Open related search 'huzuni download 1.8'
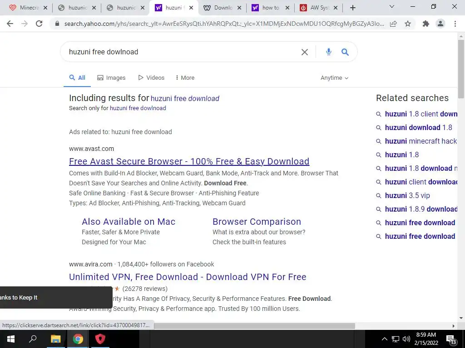The image size is (465, 348). click(x=418, y=127)
